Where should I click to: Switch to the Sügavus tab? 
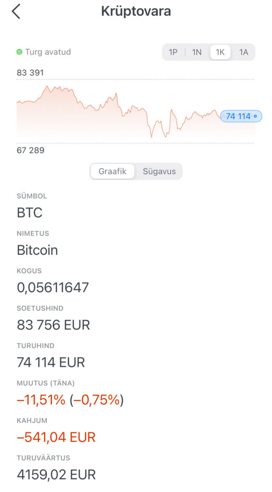tap(159, 172)
